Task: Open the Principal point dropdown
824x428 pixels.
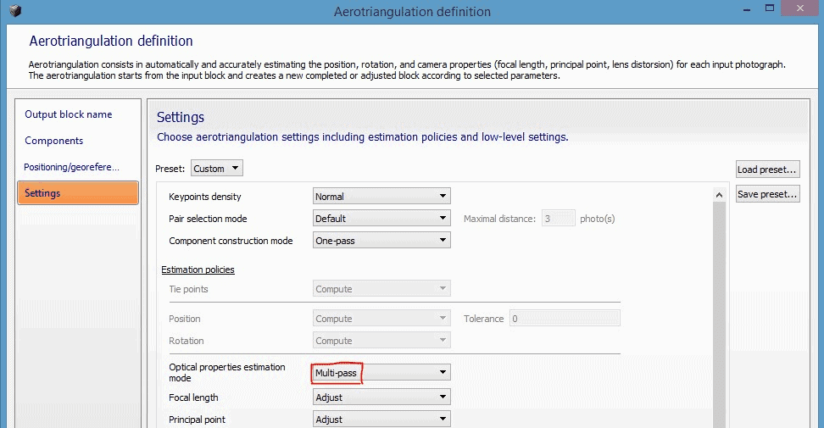Action: [x=381, y=420]
